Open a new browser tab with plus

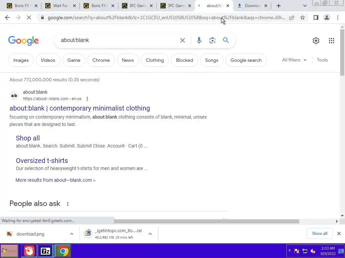(279, 6)
